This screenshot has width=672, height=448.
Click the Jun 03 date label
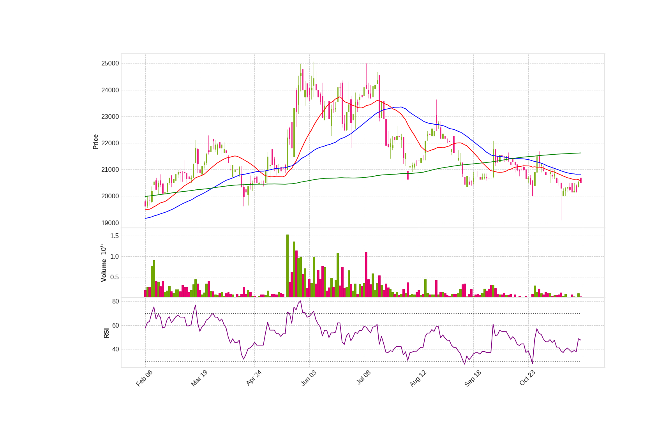[309, 378]
